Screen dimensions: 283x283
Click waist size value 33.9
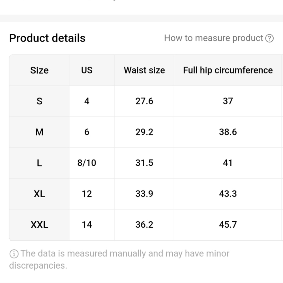[x=144, y=194]
